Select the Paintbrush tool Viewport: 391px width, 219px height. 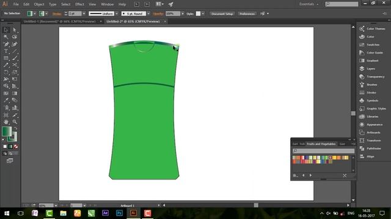pos(15,58)
